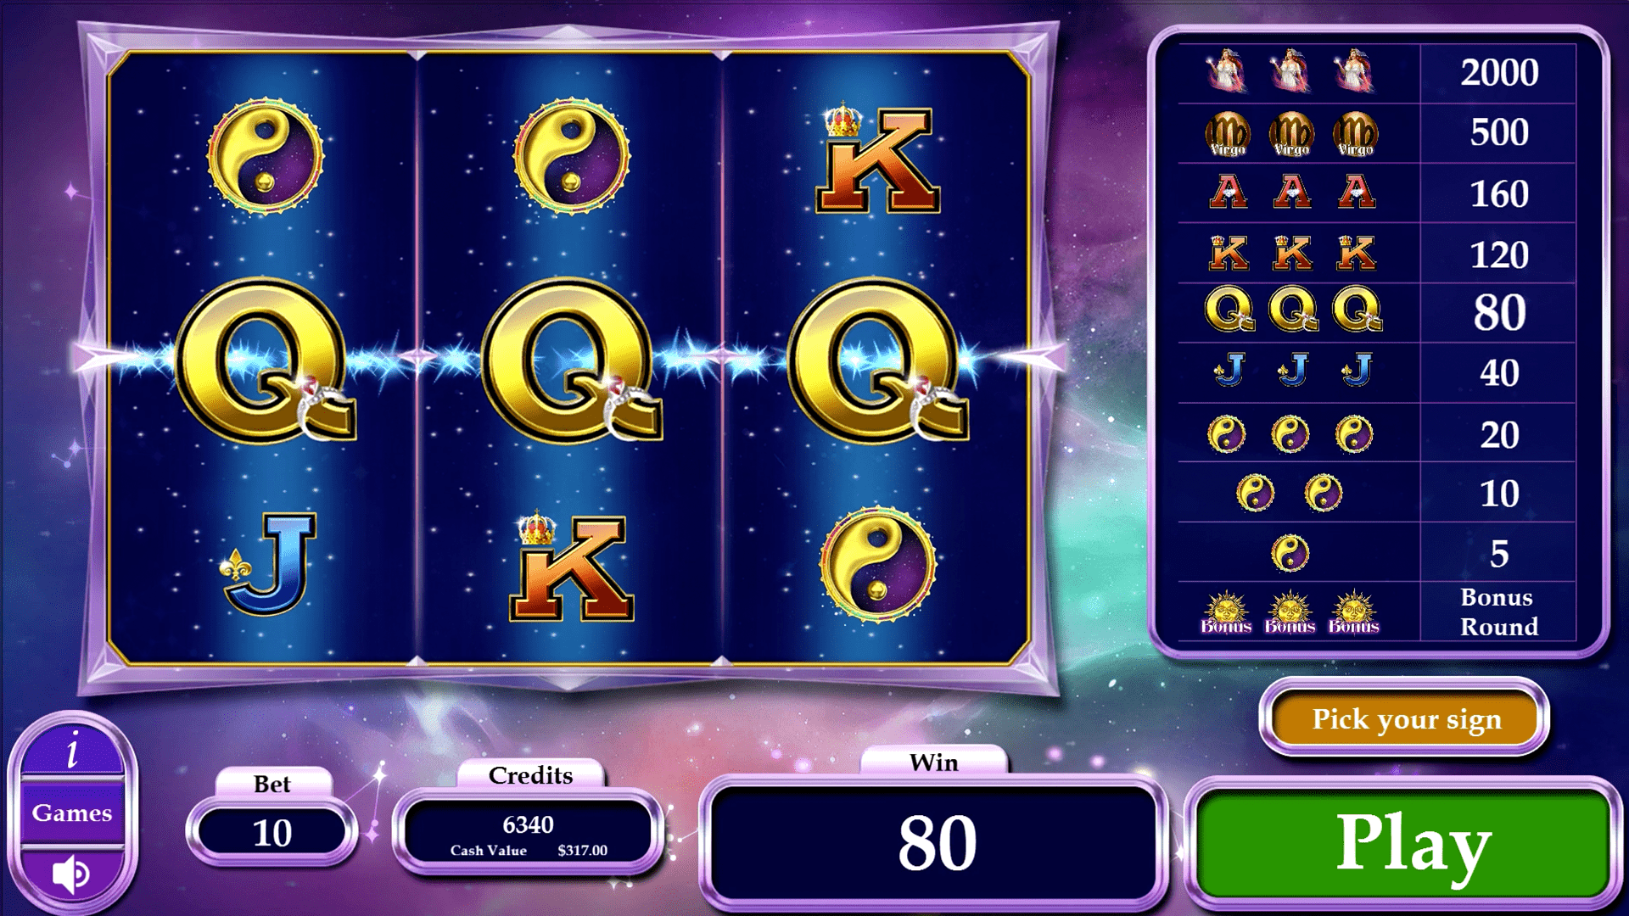Click the Win amount display showing 80
The height and width of the screenshot is (916, 1629).
pos(935,842)
